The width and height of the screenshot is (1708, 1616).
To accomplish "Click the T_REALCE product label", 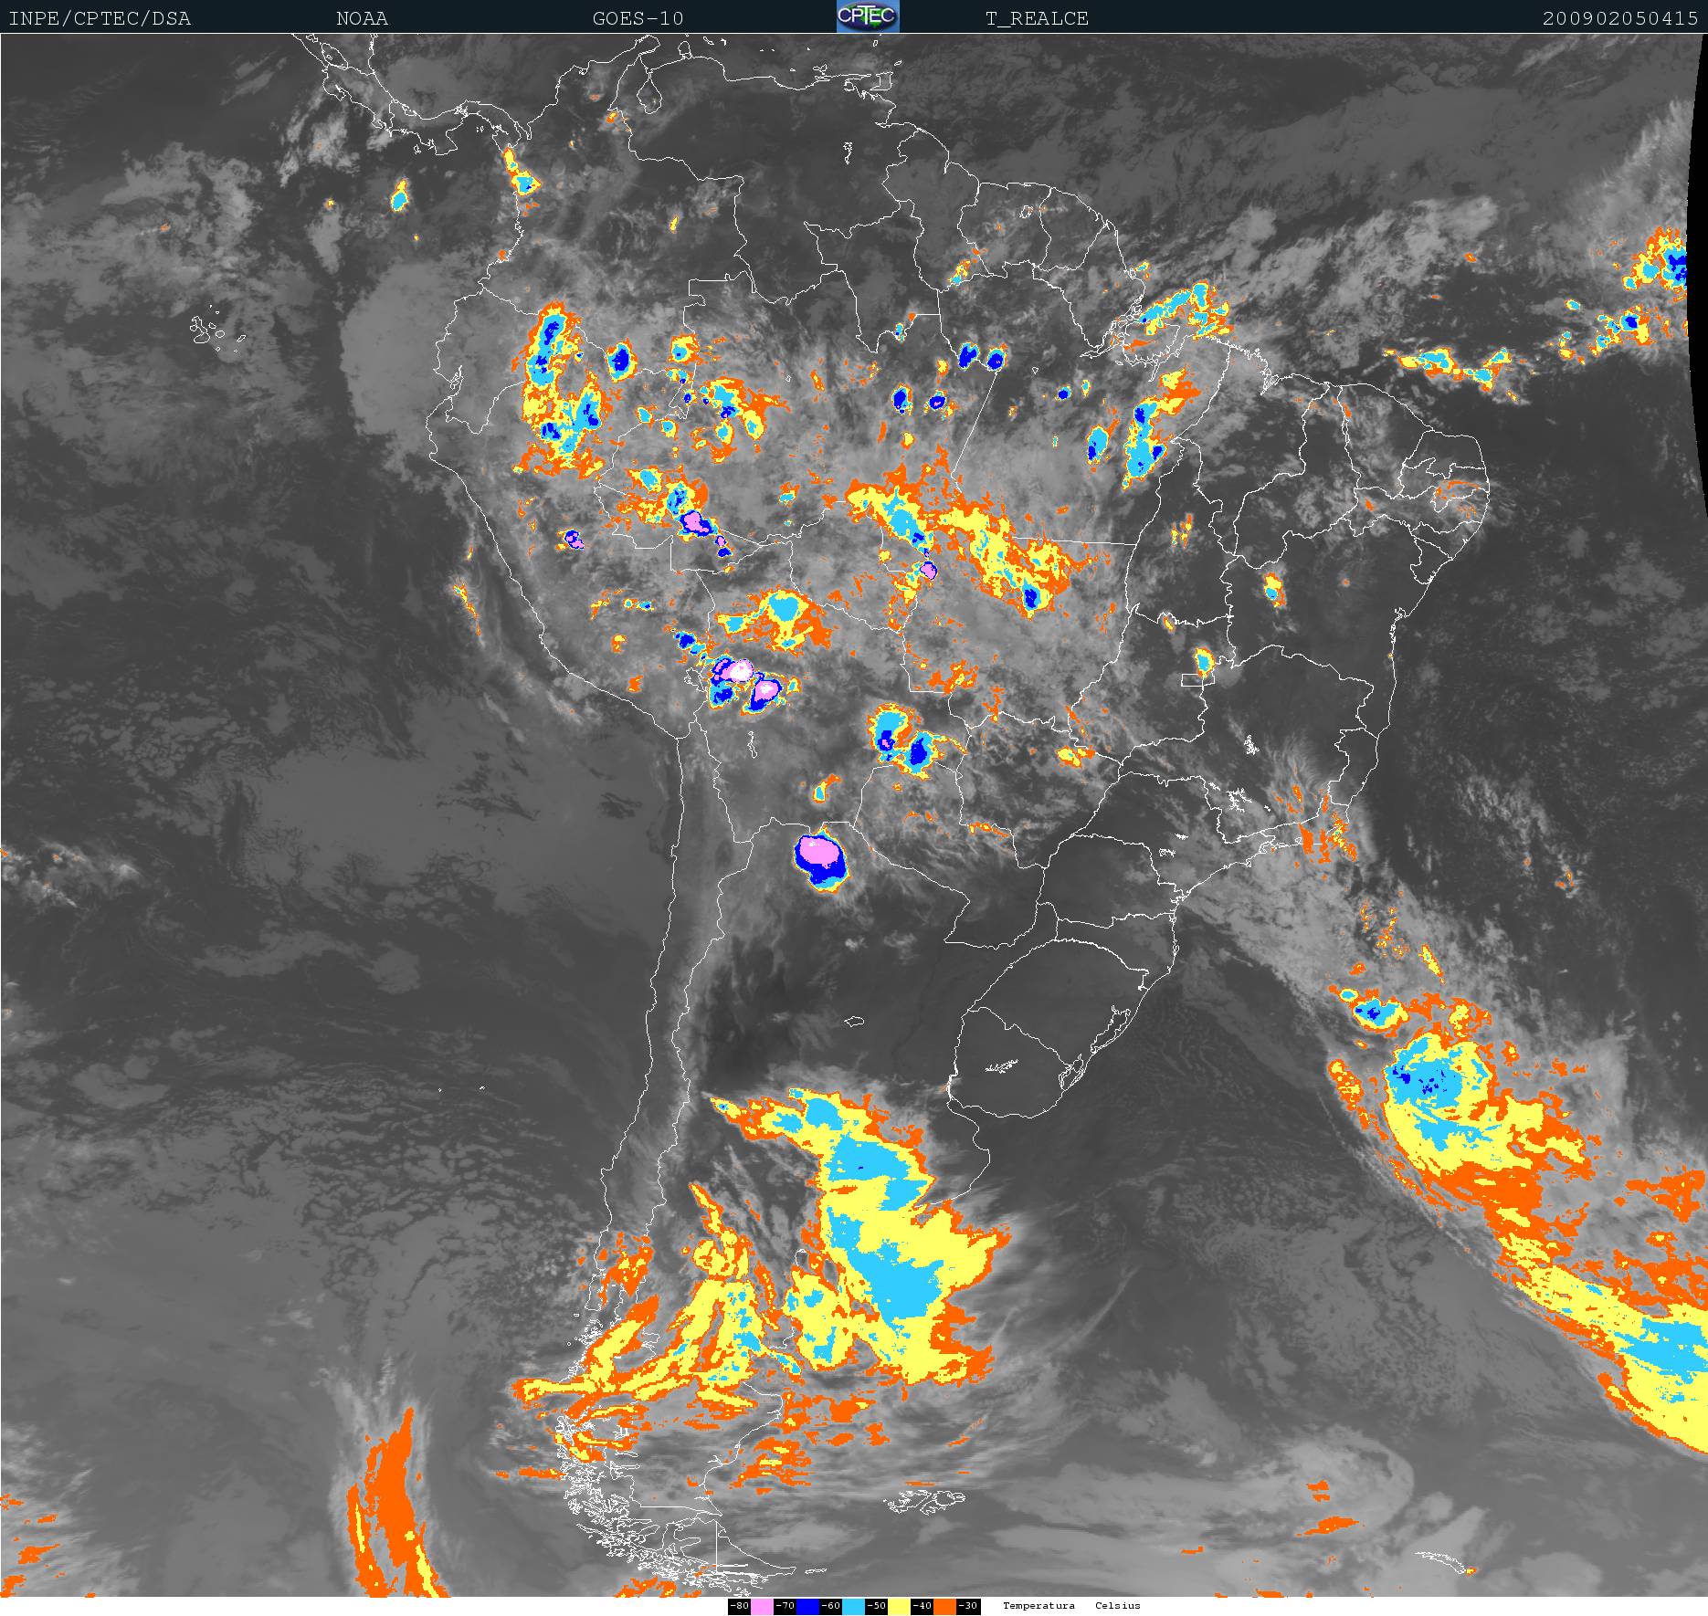I will pos(1037,18).
